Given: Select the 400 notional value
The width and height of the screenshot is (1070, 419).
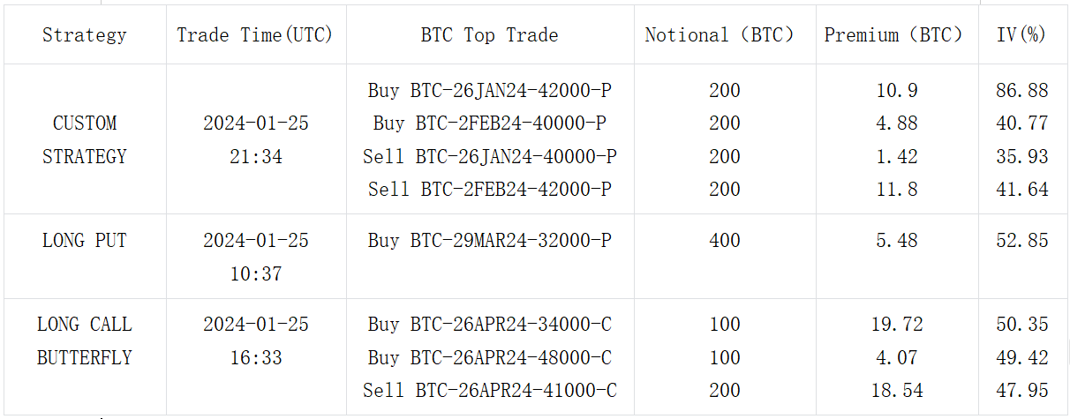Looking at the screenshot, I should (724, 240).
